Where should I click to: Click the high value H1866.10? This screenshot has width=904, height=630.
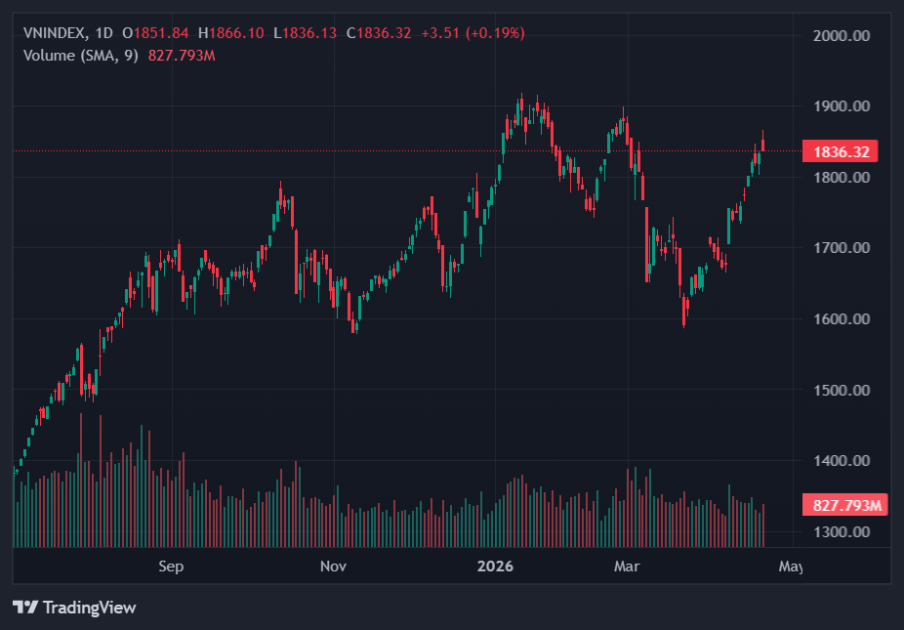coord(230,33)
